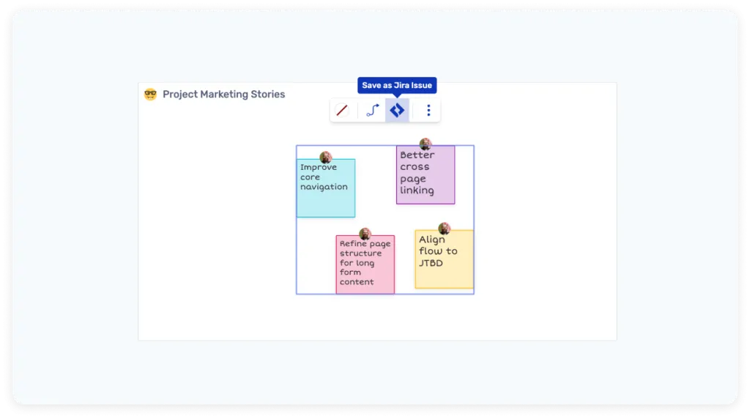
Task: Select the yellow 'Align flow to JTBD' note
Action: [x=444, y=277]
